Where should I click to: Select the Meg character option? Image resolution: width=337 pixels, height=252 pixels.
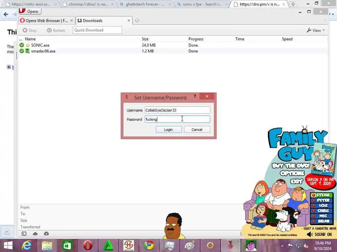click(x=322, y=216)
